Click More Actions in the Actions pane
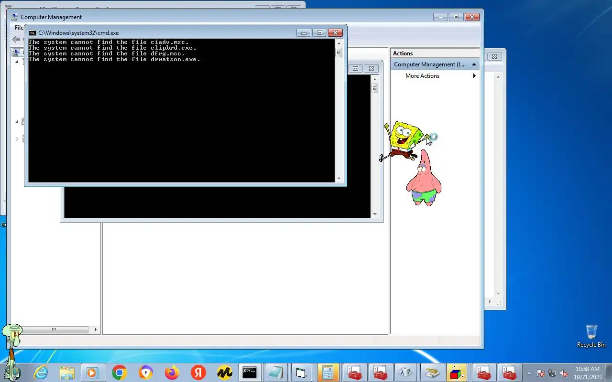612x382 pixels. click(422, 76)
